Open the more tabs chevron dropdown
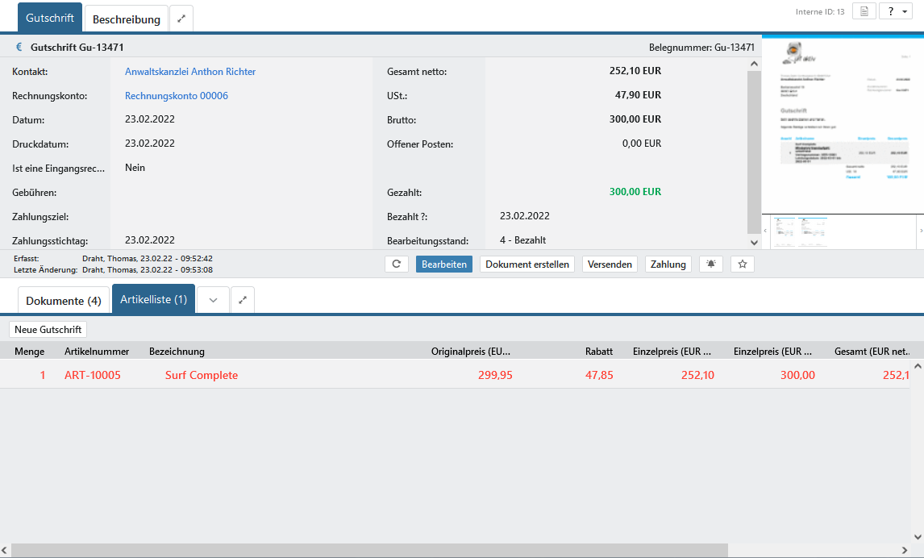 213,300
